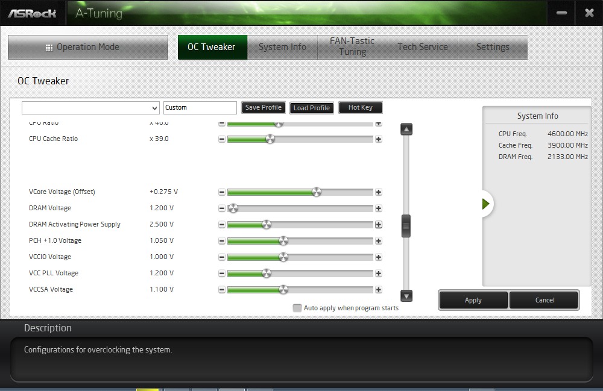The width and height of the screenshot is (603, 391).
Task: Cancel the overclocking changes
Action: [544, 300]
